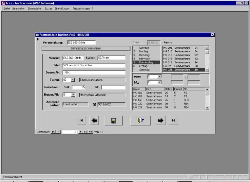Open the von dropdown

pyautogui.click(x=159, y=76)
